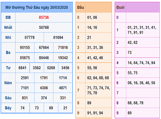
Task: Click the ĐB row label
Action: tap(8, 17)
